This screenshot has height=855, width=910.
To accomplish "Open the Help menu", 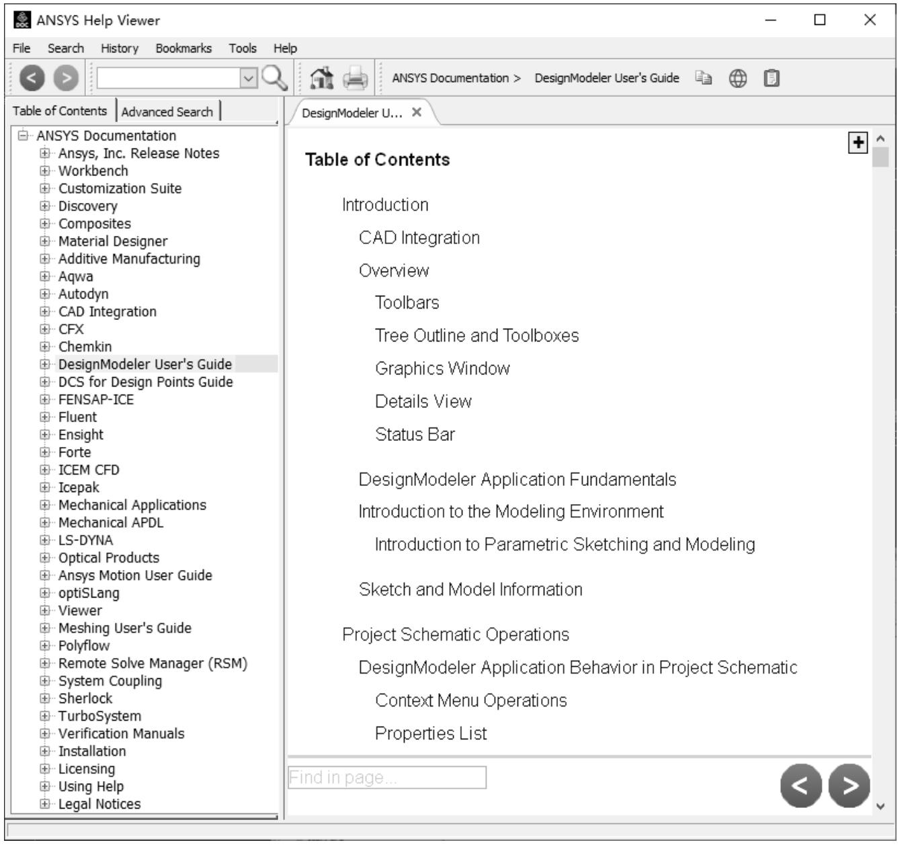I will [285, 48].
